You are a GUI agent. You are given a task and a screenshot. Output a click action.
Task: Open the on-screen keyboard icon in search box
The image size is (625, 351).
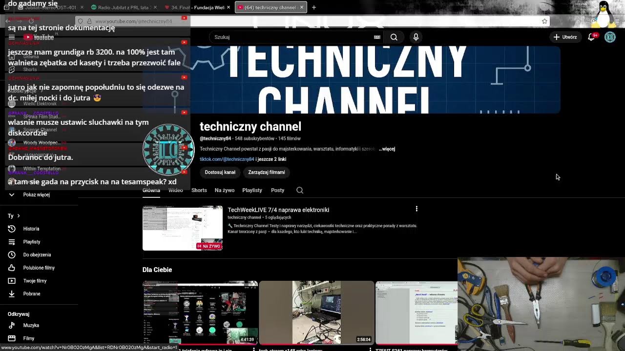point(377,37)
